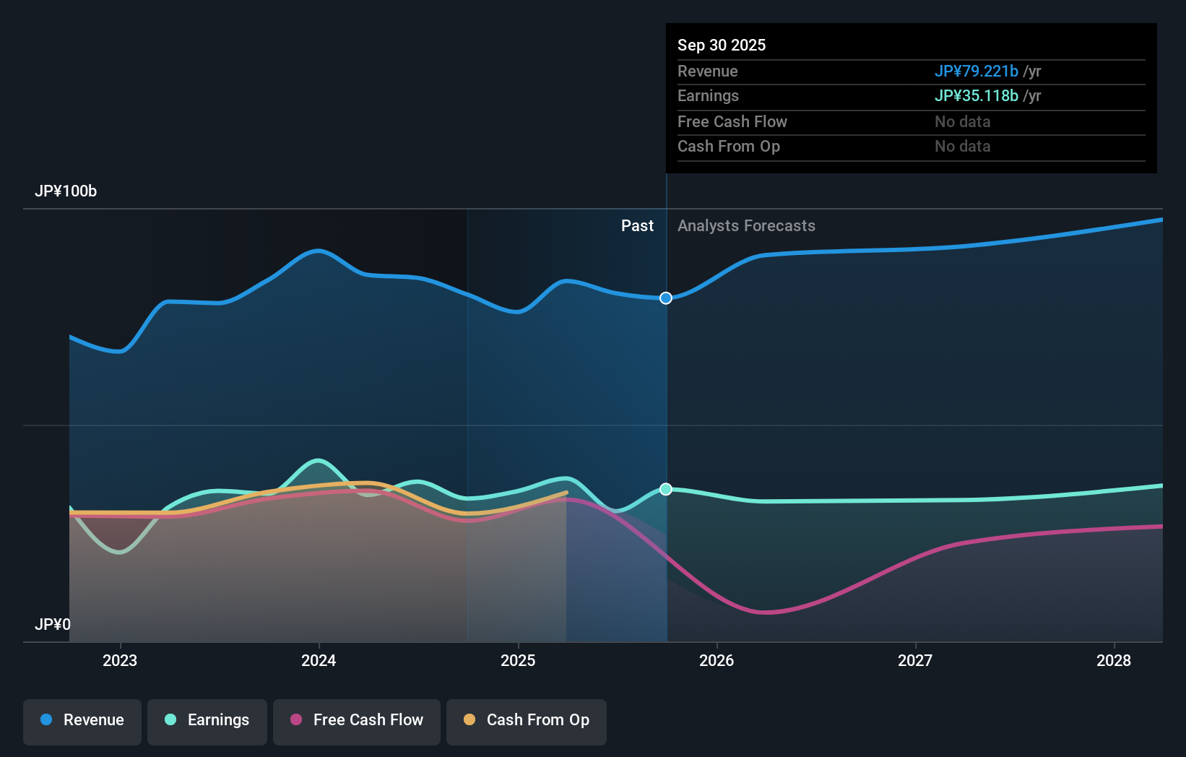Click the pink Free Cash Flow dot icon
This screenshot has width=1186, height=757.
coord(297,720)
